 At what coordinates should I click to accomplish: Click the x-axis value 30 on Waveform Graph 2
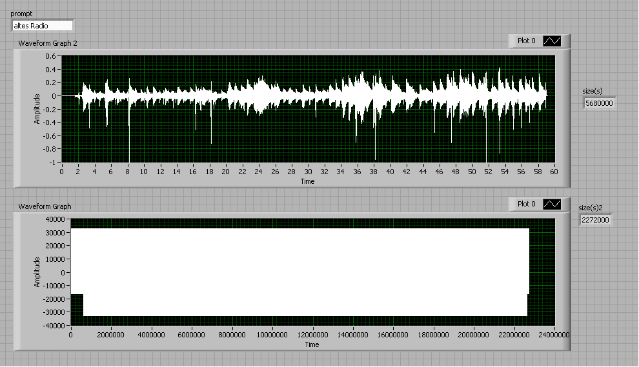308,172
